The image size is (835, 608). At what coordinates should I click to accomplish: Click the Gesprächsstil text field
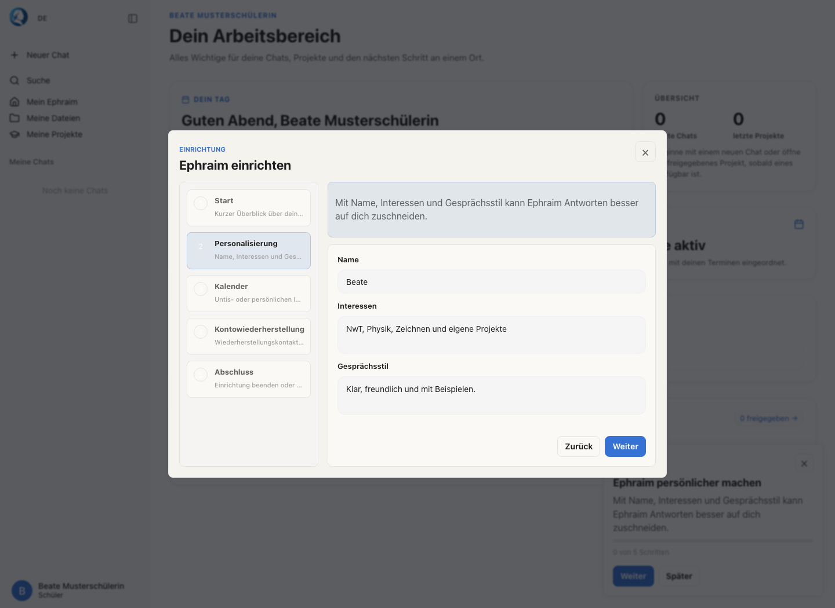click(x=492, y=395)
